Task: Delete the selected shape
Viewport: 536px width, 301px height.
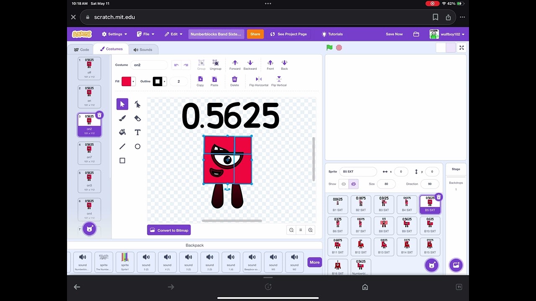Action: click(234, 81)
